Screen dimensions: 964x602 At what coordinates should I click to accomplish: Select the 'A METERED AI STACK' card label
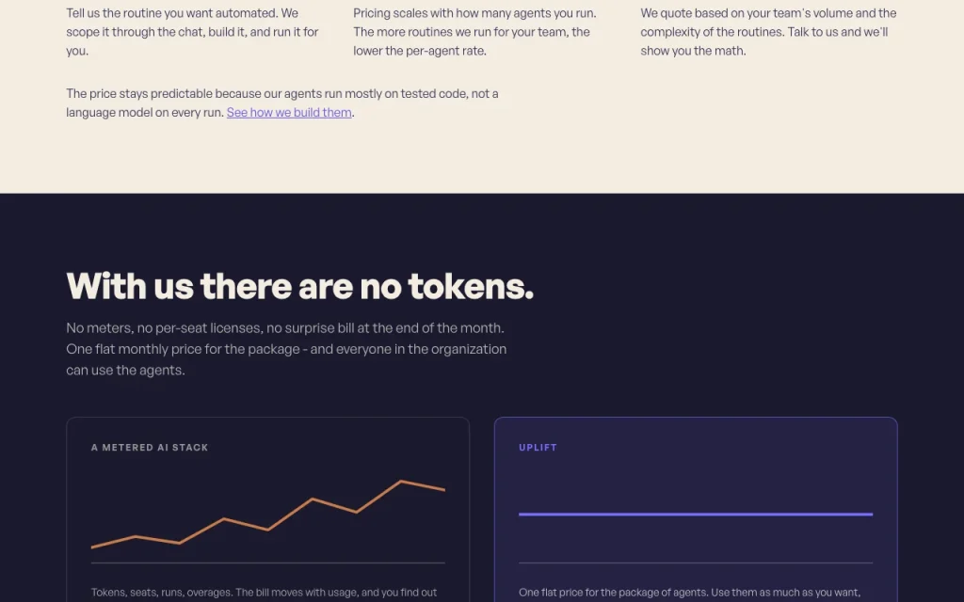click(x=150, y=448)
